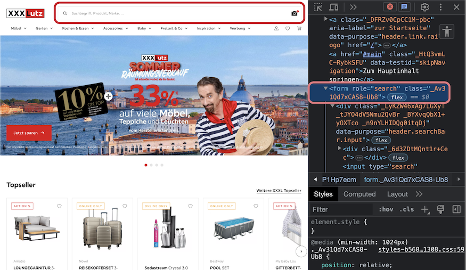Select third carousel dot

157,165
